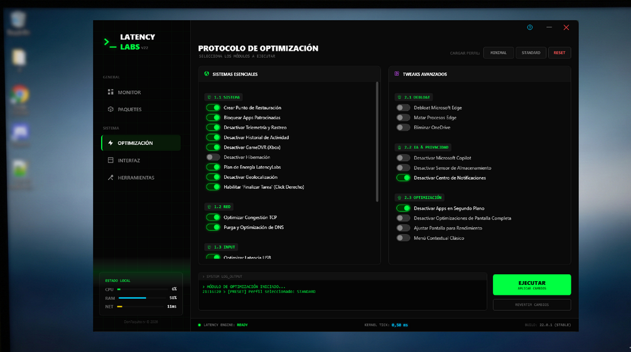Viewport: 631px width, 352px height.
Task: Click the Build 22.0.1 (STABLE) text
Action: click(547, 325)
